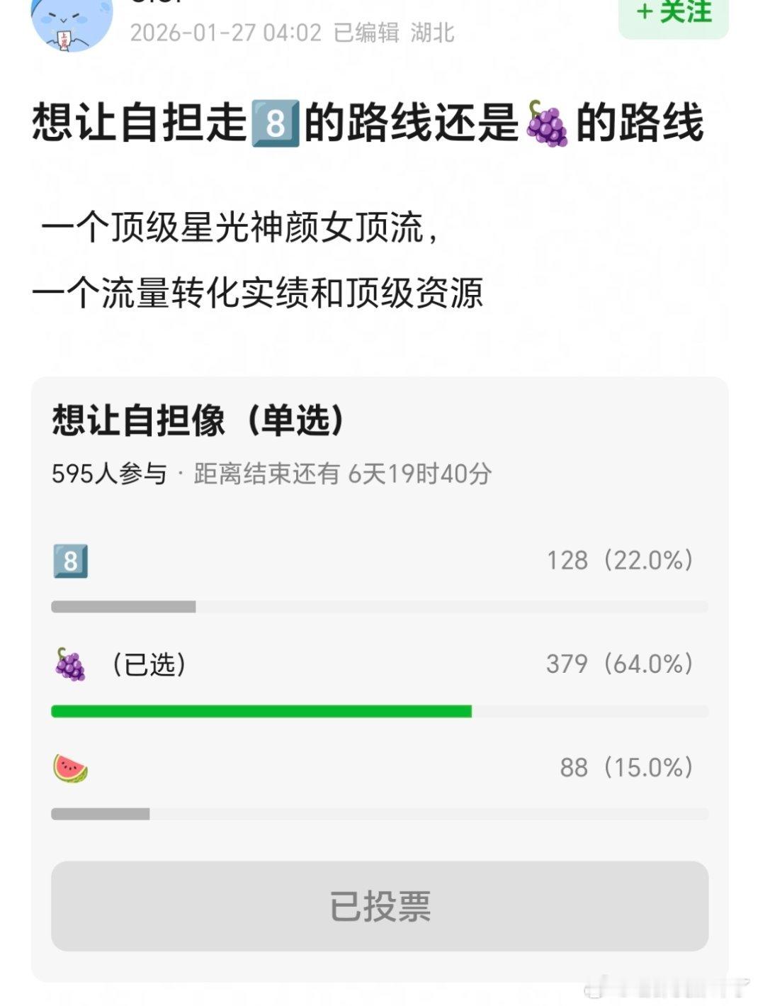Select the grape emoji poll option
This screenshot has width=758, height=1006.
(70, 665)
